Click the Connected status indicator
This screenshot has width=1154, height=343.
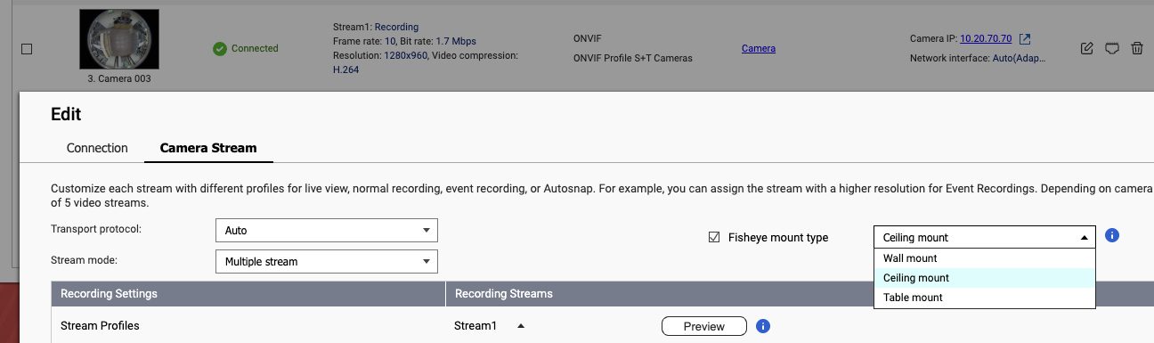pyautogui.click(x=246, y=48)
